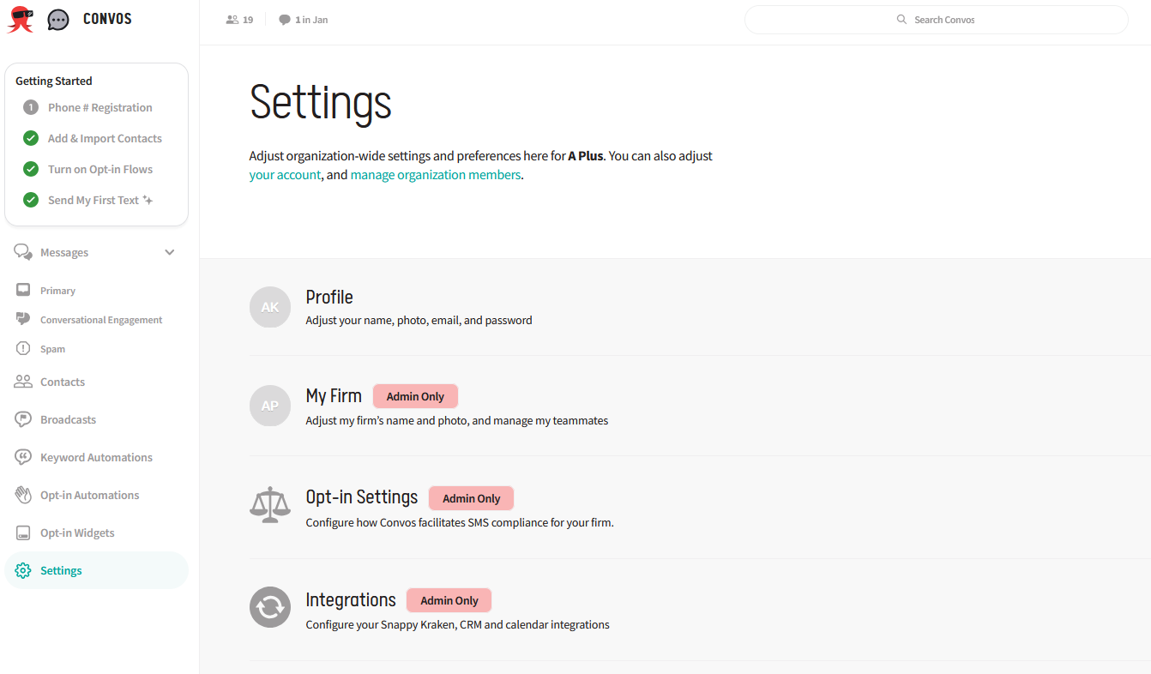Click the Conversational Engagement icon

pos(23,319)
